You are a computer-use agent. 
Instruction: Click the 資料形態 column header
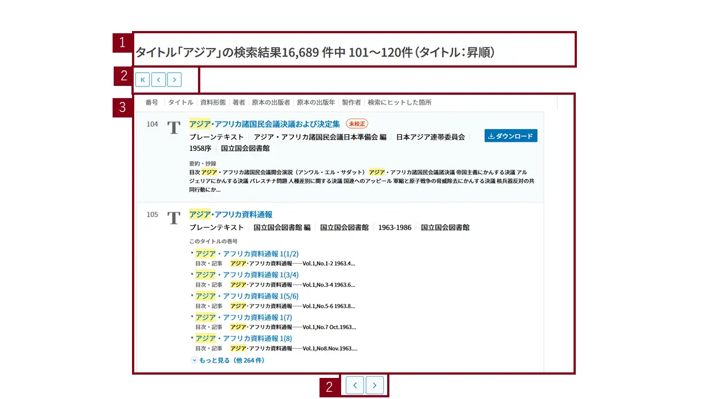point(213,103)
